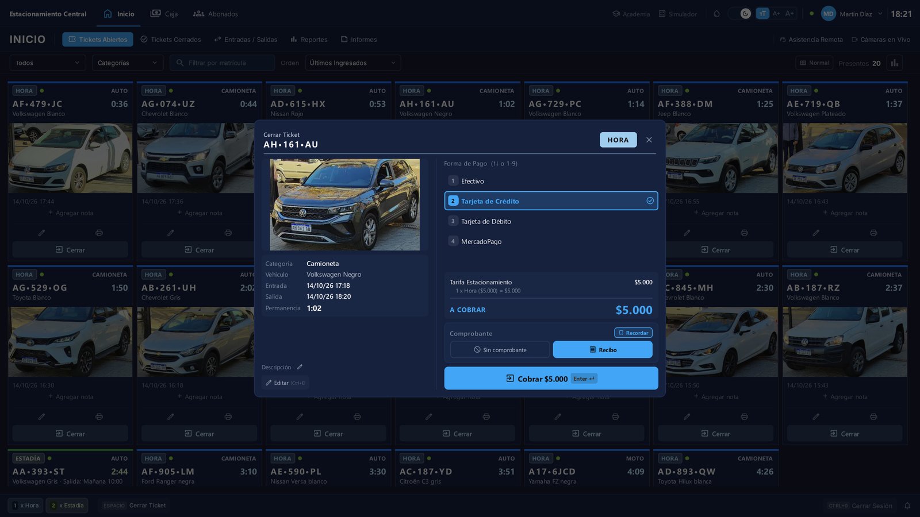Click the HORA badge in dialog header
Screen dimensions: 920x517
[618, 140]
